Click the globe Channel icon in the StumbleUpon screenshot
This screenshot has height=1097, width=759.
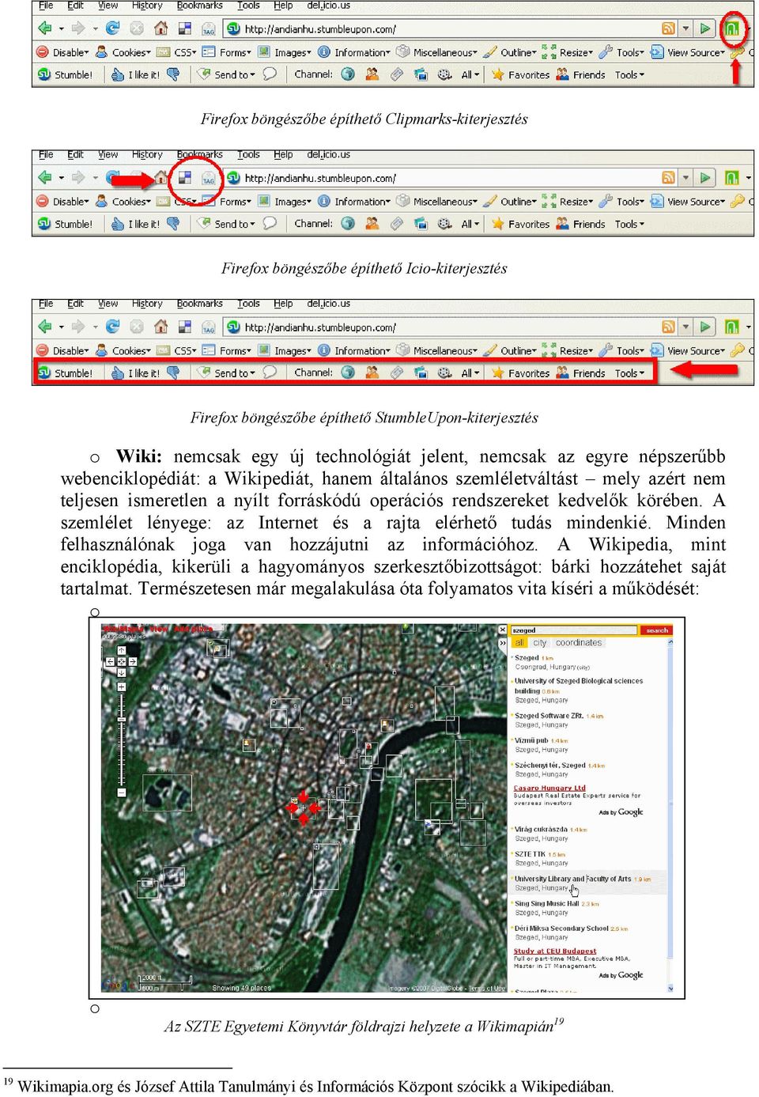pyautogui.click(x=348, y=373)
